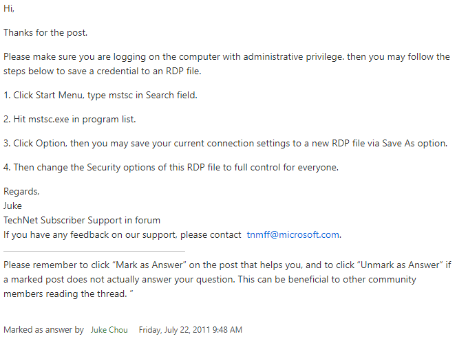Click the "Please remember to click" reminder text
Image resolution: width=457 pixels, height=343 pixels.
pos(227,266)
